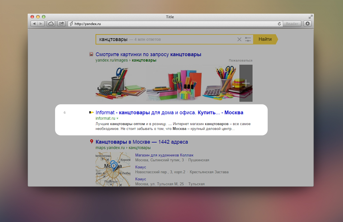The height and width of the screenshot is (222, 343).
Task: Open the Reader view button
Action: coord(292,24)
